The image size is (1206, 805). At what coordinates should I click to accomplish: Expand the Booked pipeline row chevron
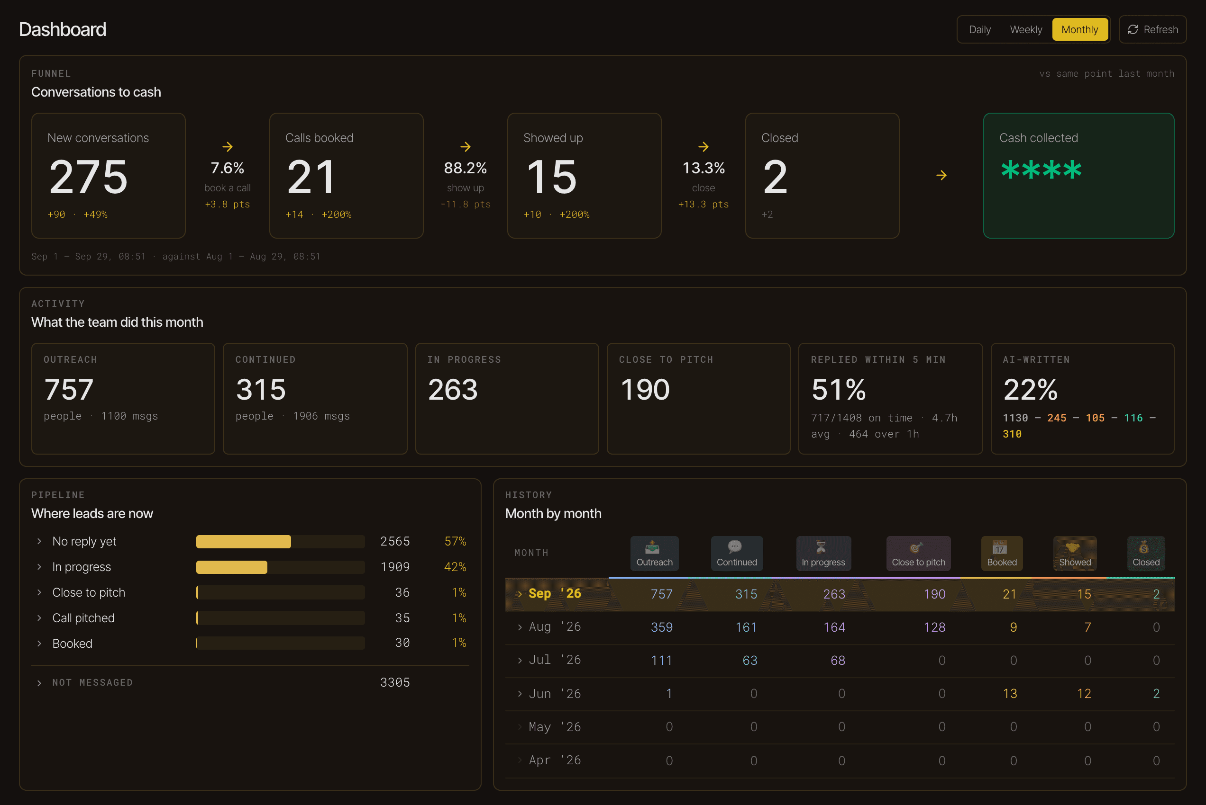point(39,643)
